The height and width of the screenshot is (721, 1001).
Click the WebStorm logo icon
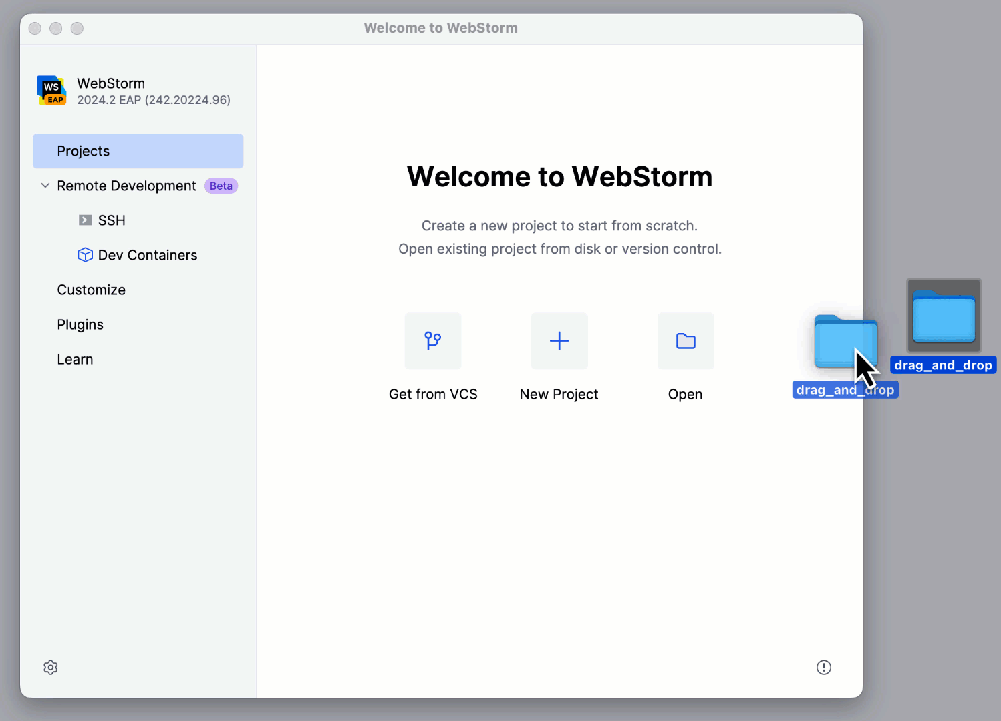pyautogui.click(x=51, y=91)
